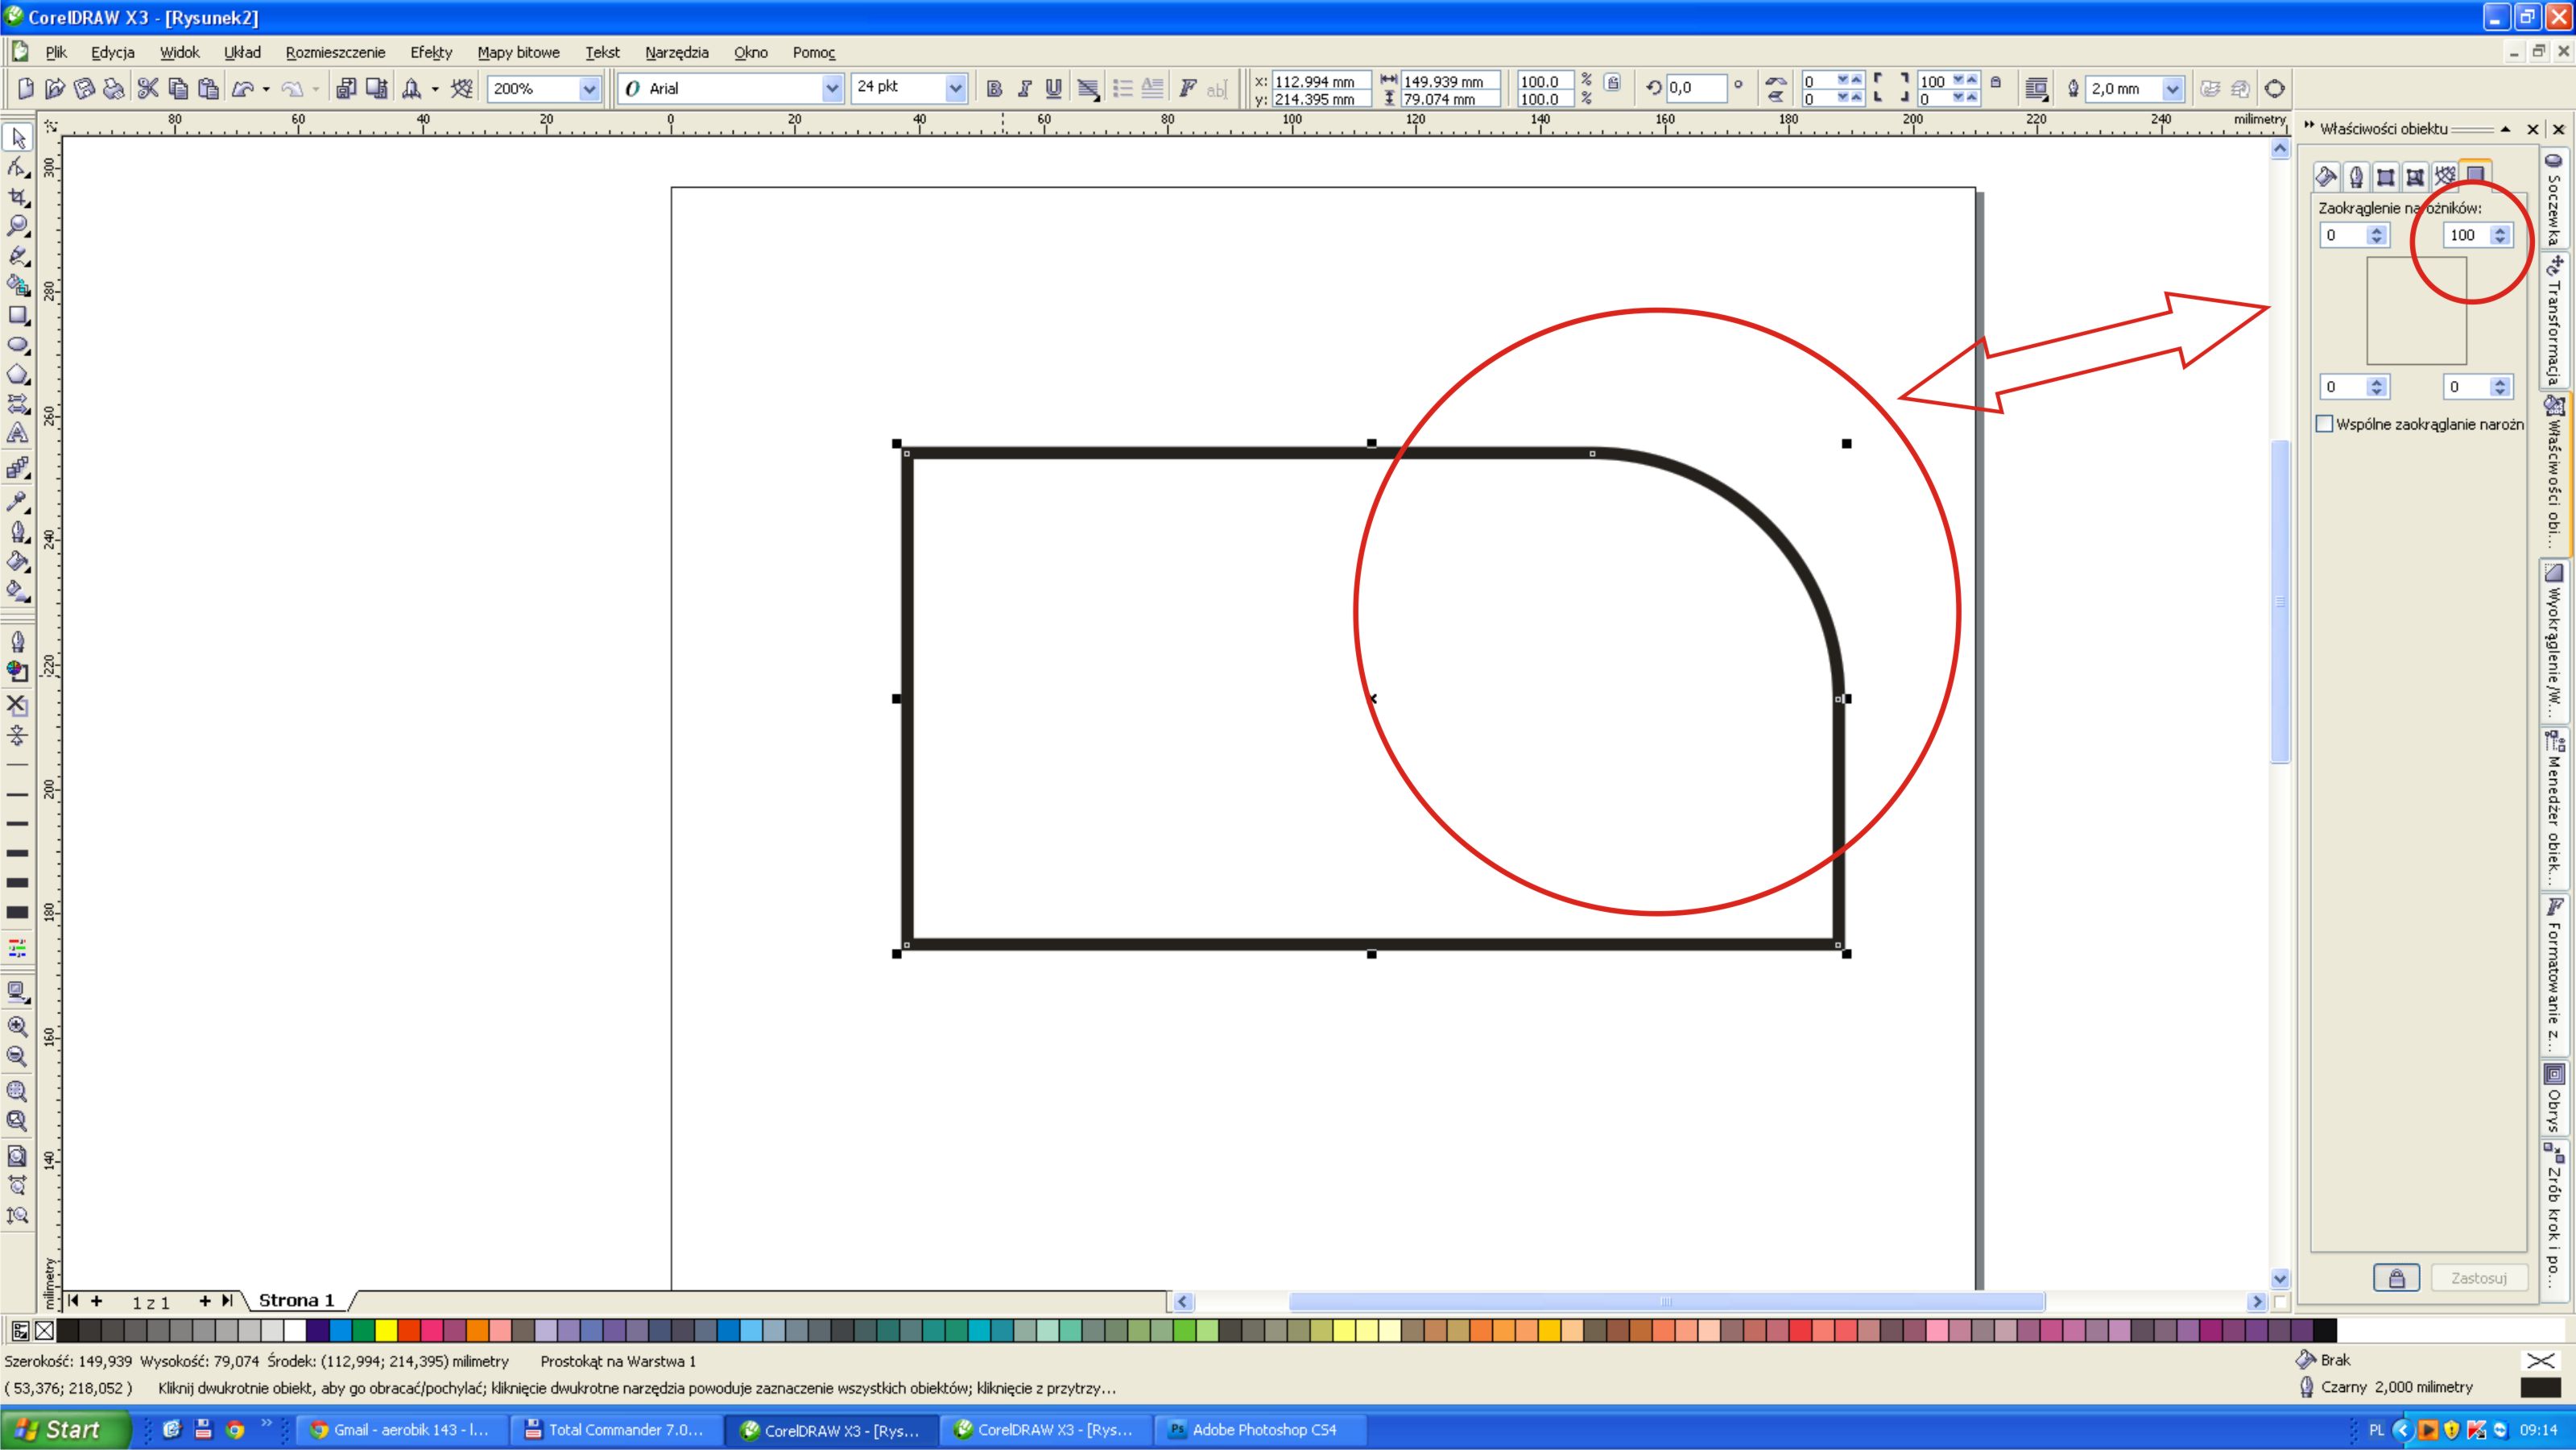Click the Underline text icon

pyautogui.click(x=1053, y=89)
